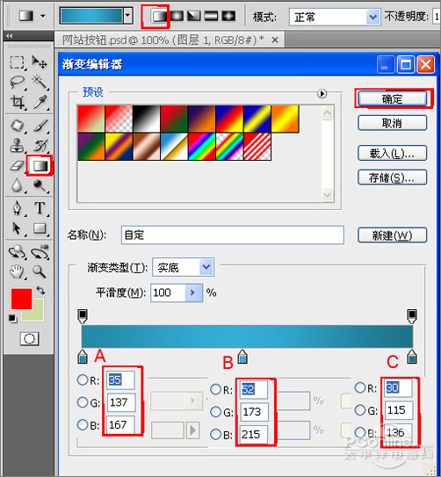Viewport: 441px width, 477px height.
Task: Open the blending mode dropdown
Action: 372,17
